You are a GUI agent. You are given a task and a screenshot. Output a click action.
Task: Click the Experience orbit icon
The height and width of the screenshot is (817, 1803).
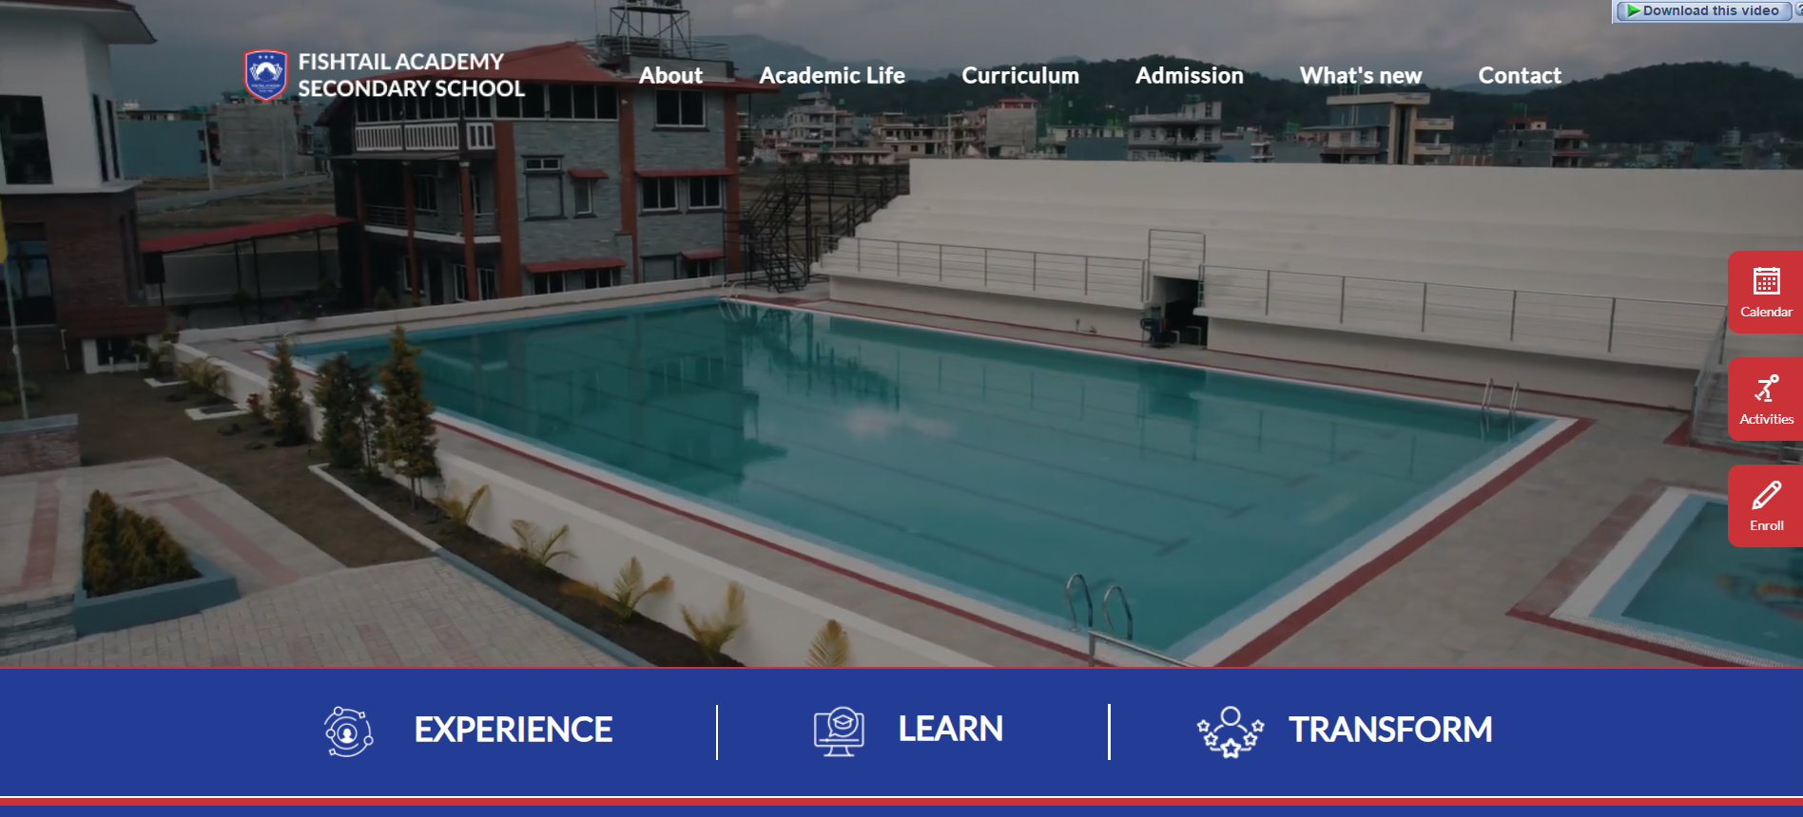(x=348, y=731)
